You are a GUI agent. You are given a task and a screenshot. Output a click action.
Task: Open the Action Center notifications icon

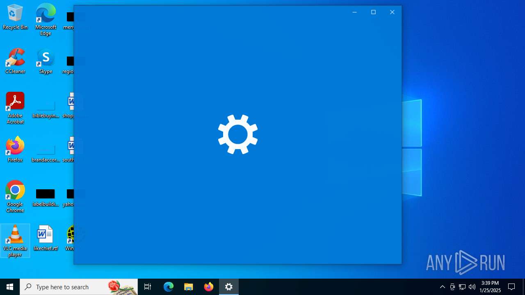(511, 287)
